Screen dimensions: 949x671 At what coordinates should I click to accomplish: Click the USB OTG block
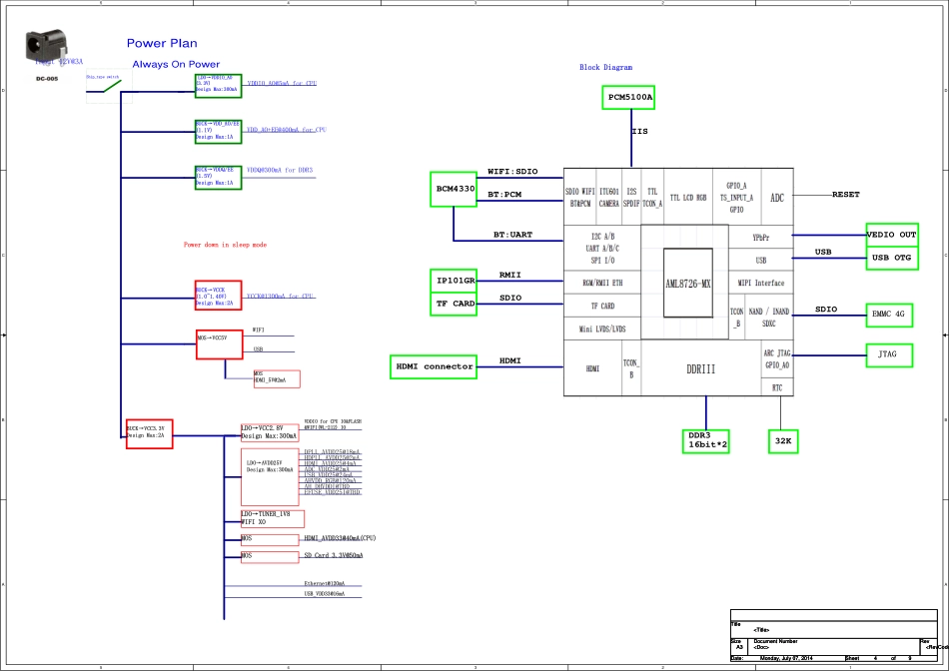tap(892, 258)
